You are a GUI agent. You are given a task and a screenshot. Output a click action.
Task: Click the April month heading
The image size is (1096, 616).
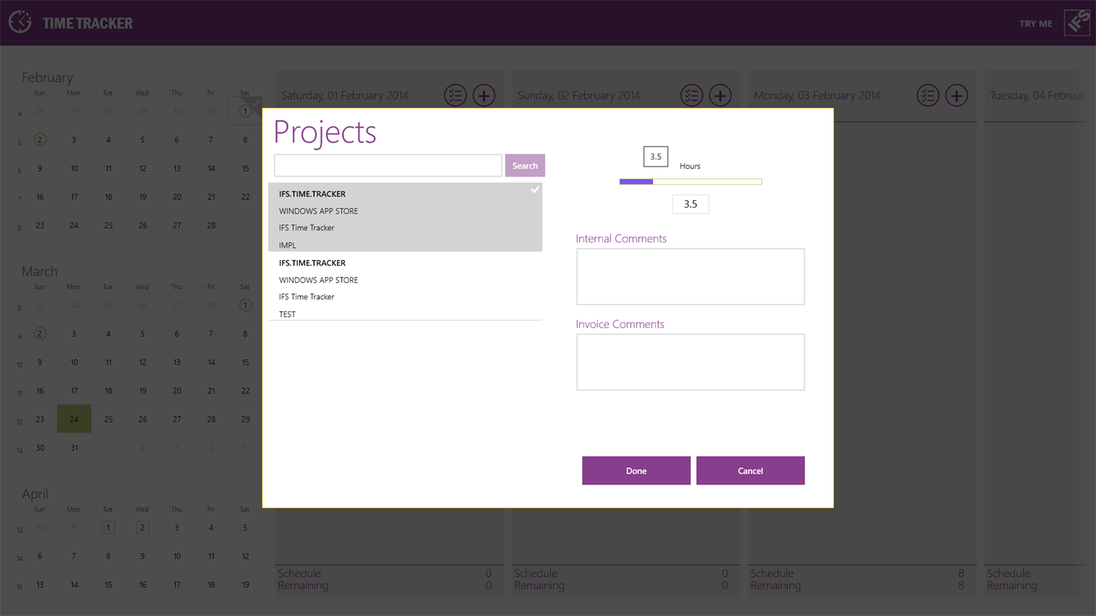[35, 494]
